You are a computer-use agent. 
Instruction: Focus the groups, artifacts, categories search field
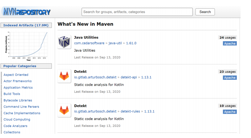(137, 12)
